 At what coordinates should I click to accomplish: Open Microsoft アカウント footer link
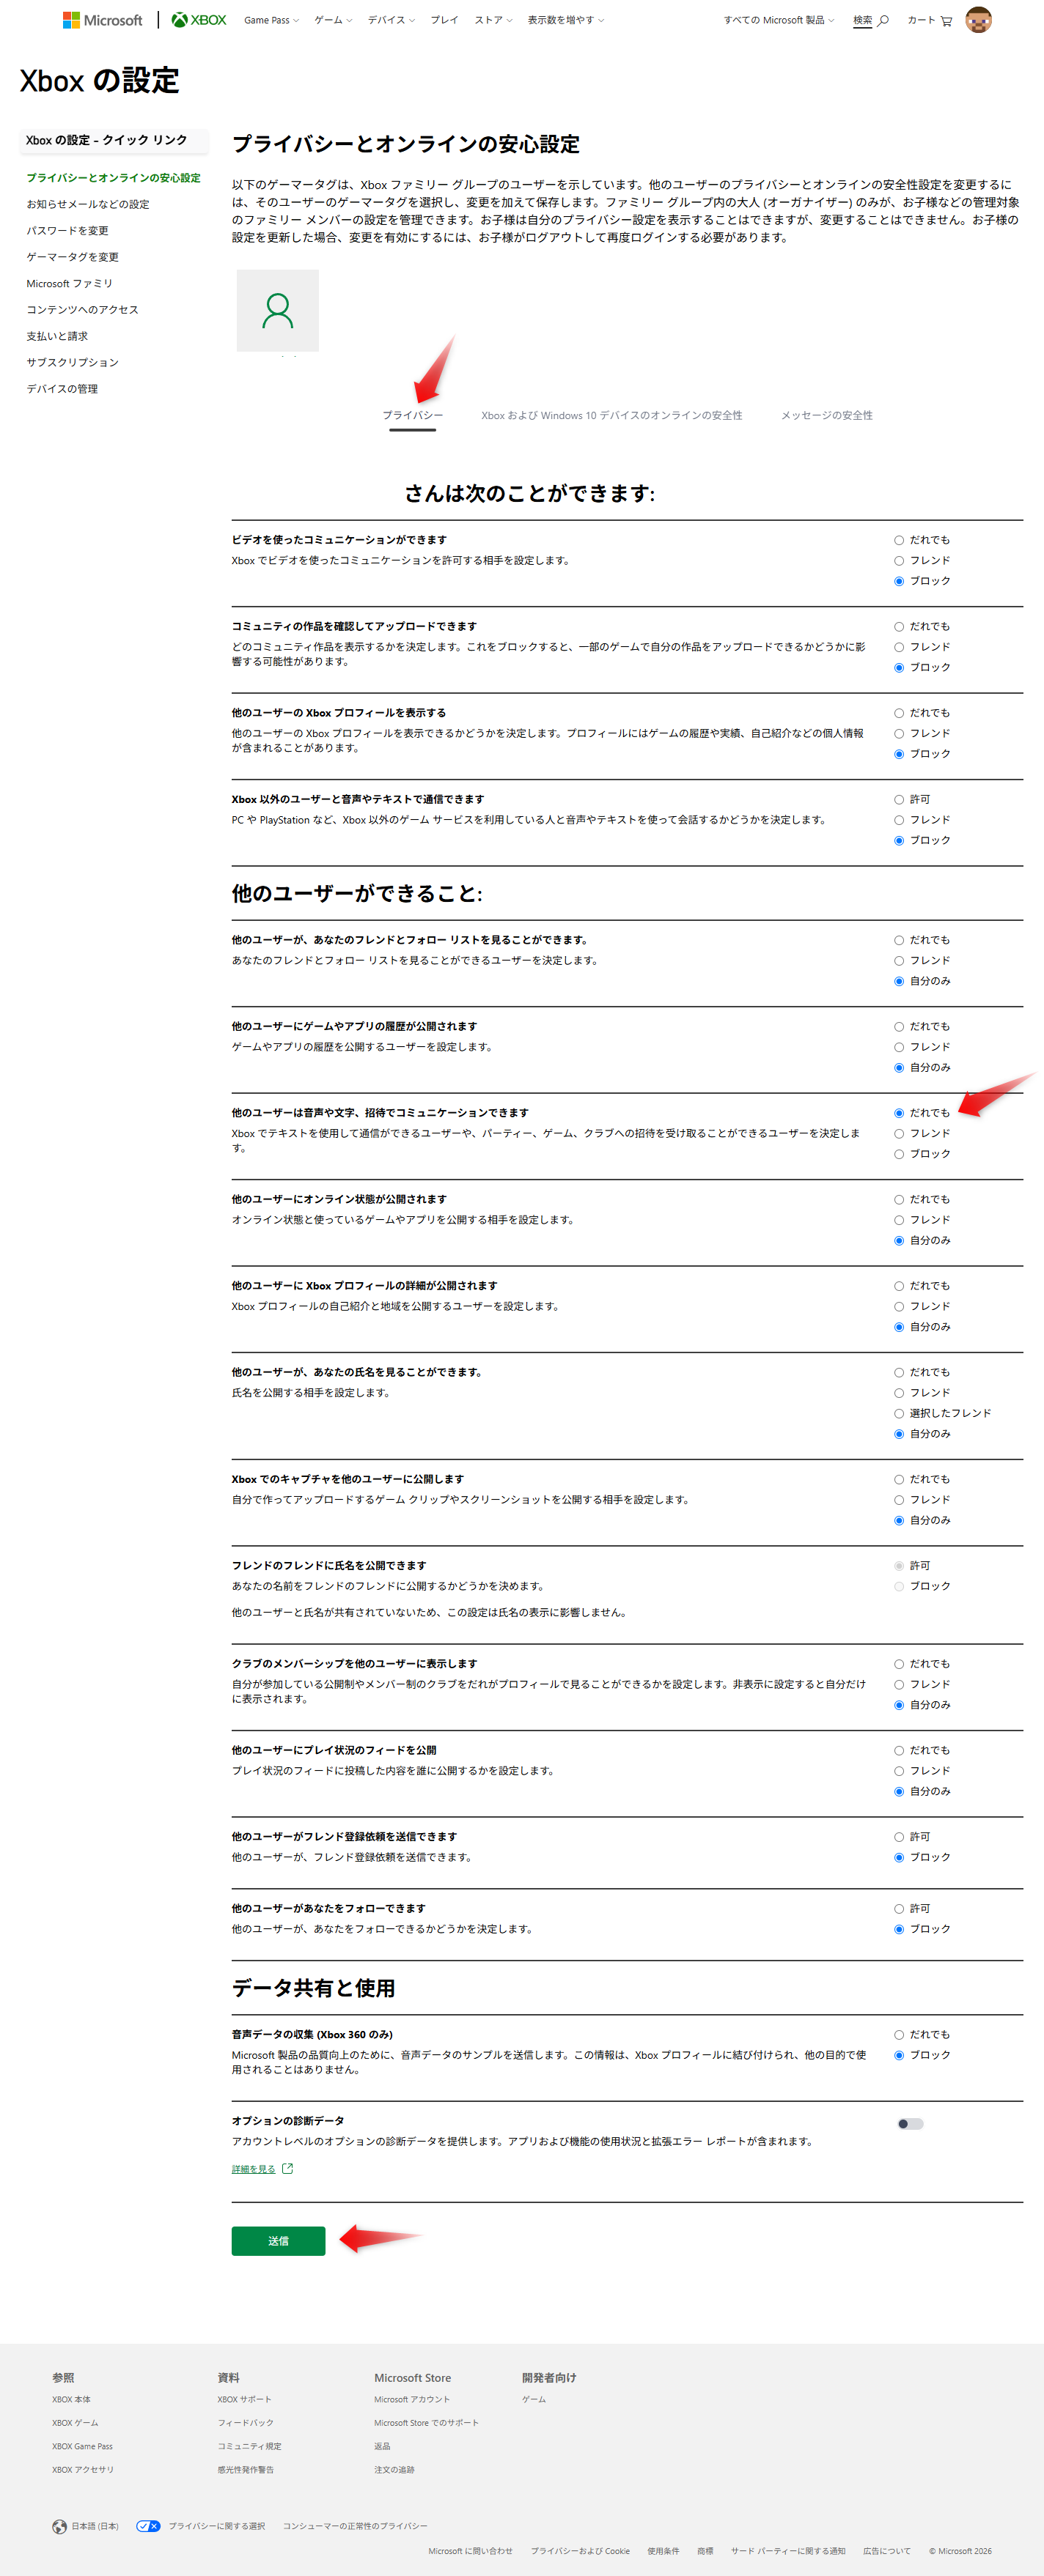tap(413, 2400)
